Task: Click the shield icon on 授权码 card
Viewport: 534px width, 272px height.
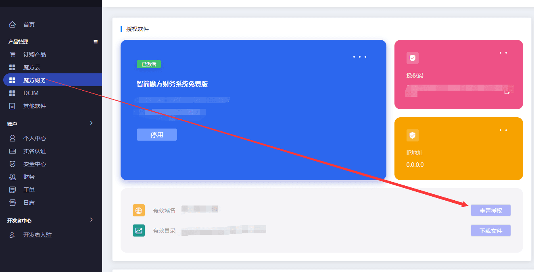Action: click(x=412, y=58)
